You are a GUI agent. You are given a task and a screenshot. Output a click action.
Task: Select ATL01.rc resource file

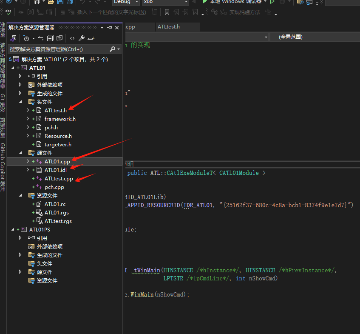[55, 204]
